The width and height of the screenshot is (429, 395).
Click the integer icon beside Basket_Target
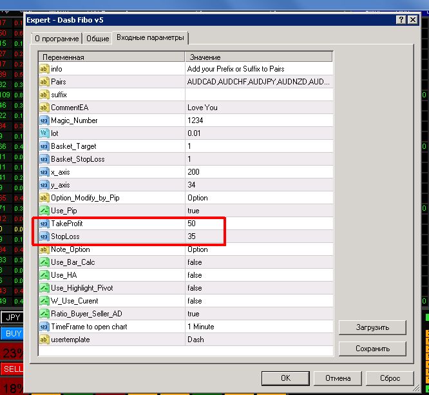(44, 146)
